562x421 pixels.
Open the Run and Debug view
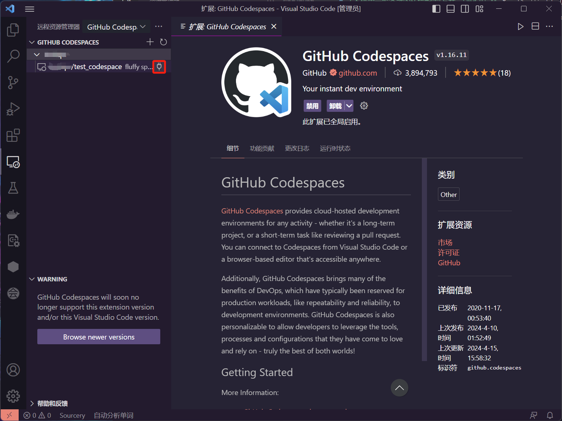(x=13, y=109)
